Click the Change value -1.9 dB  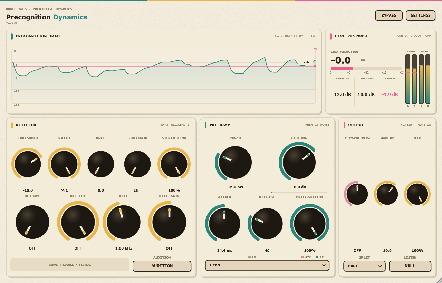(x=390, y=95)
